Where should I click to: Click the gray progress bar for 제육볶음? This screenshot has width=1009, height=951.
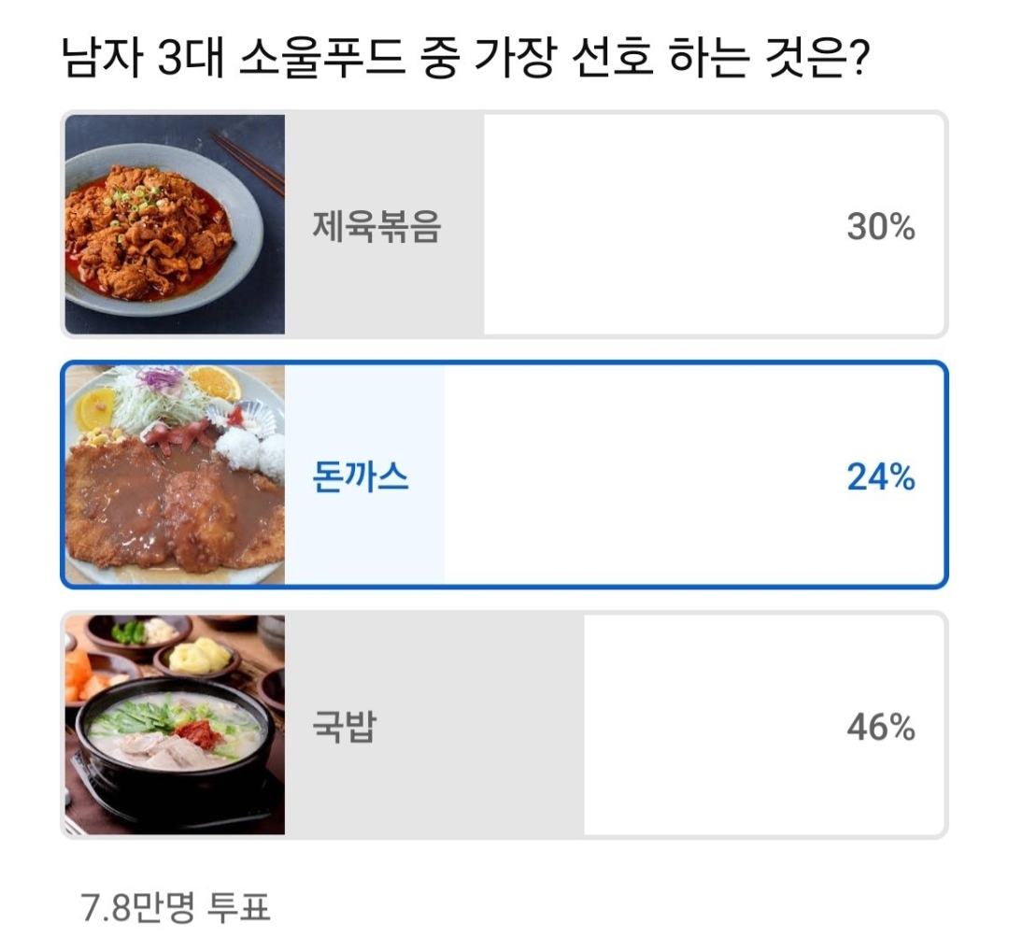[x=384, y=224]
